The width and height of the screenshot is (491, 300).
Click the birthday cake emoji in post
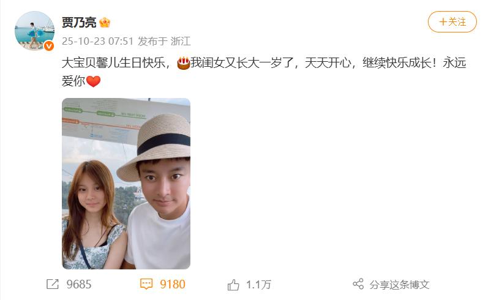click(x=184, y=63)
